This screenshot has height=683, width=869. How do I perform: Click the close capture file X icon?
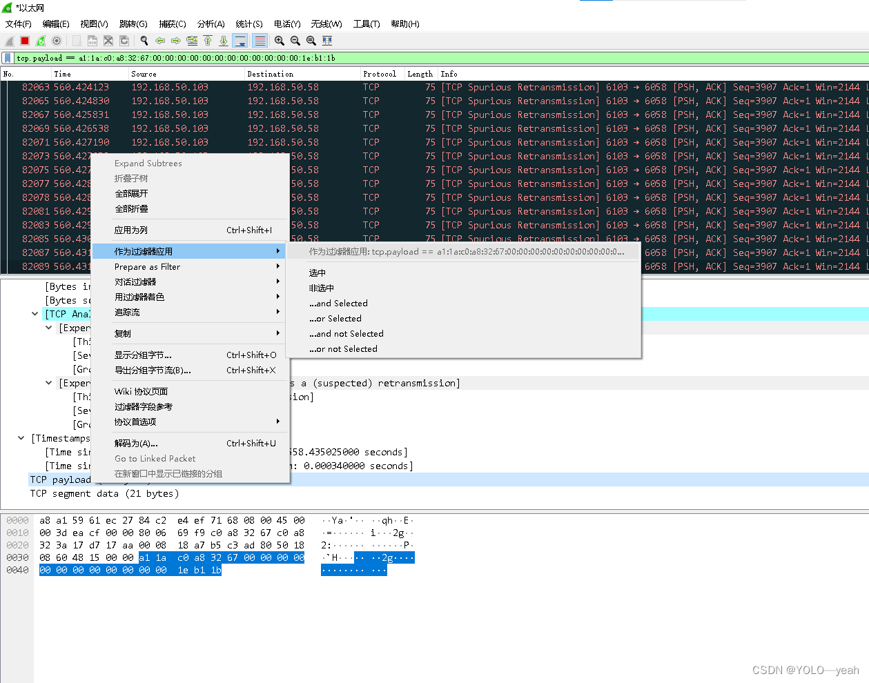point(108,41)
